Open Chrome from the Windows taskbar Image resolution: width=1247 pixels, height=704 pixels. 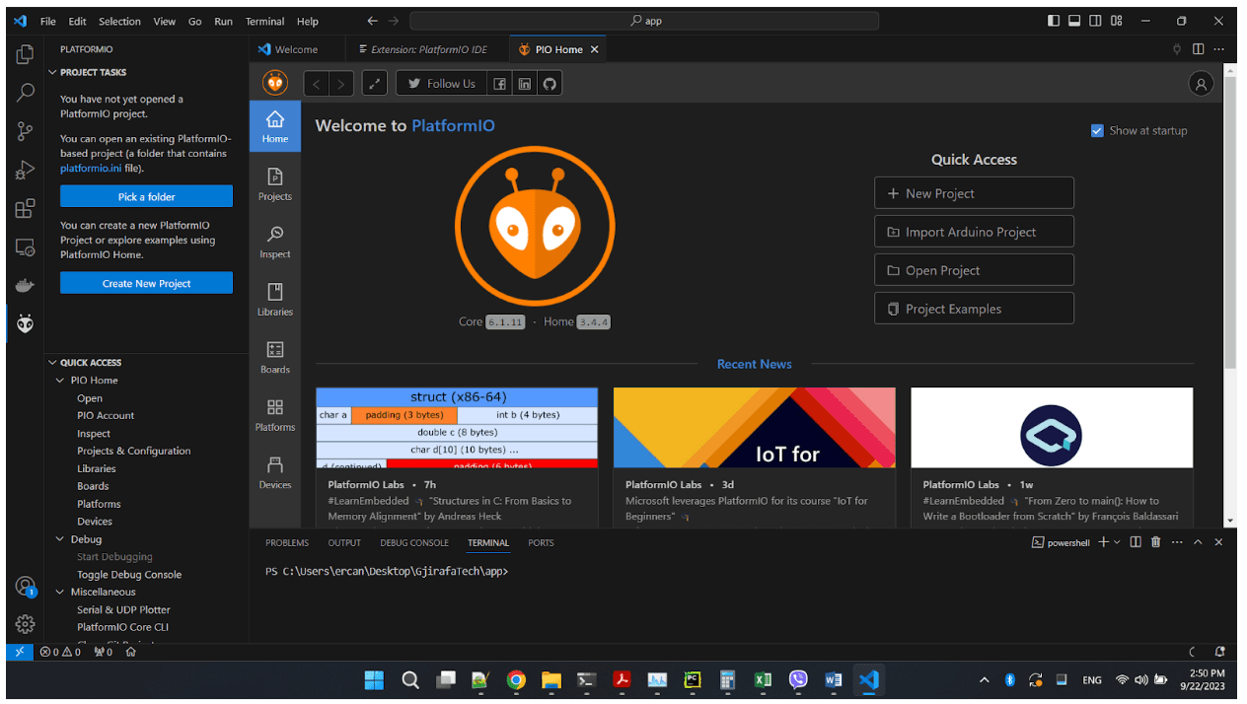click(x=516, y=679)
